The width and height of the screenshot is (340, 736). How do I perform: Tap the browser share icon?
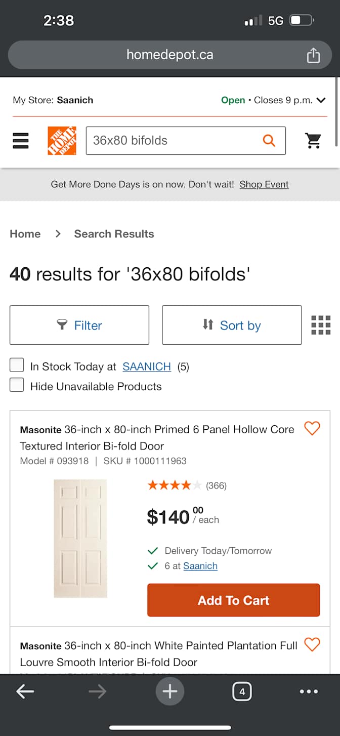(x=313, y=55)
